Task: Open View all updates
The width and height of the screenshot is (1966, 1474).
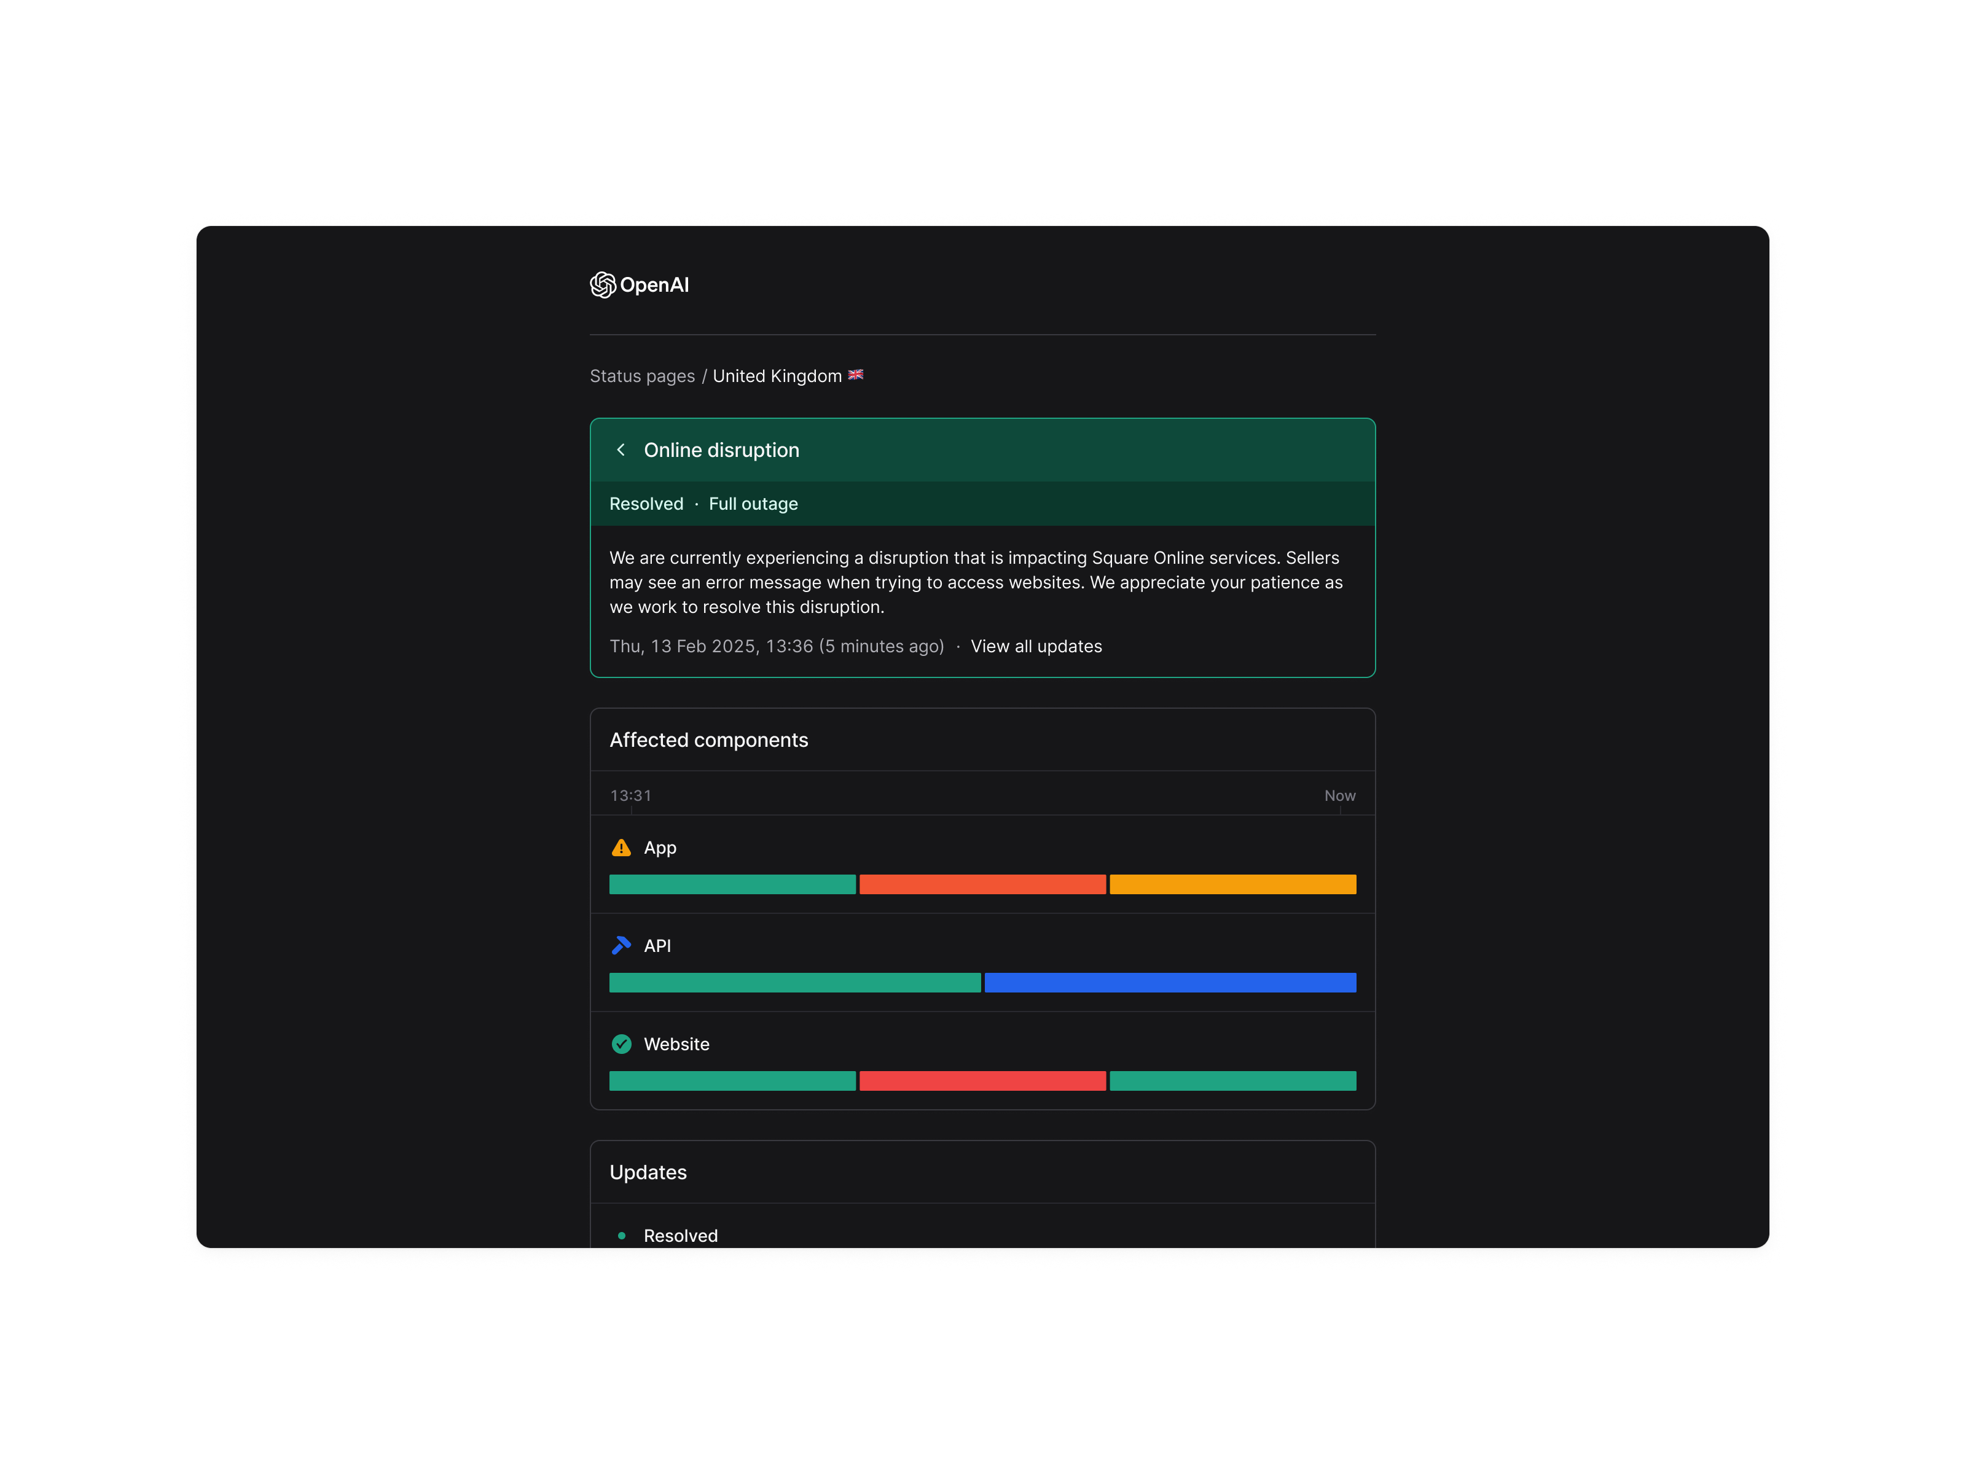Action: 1036,646
